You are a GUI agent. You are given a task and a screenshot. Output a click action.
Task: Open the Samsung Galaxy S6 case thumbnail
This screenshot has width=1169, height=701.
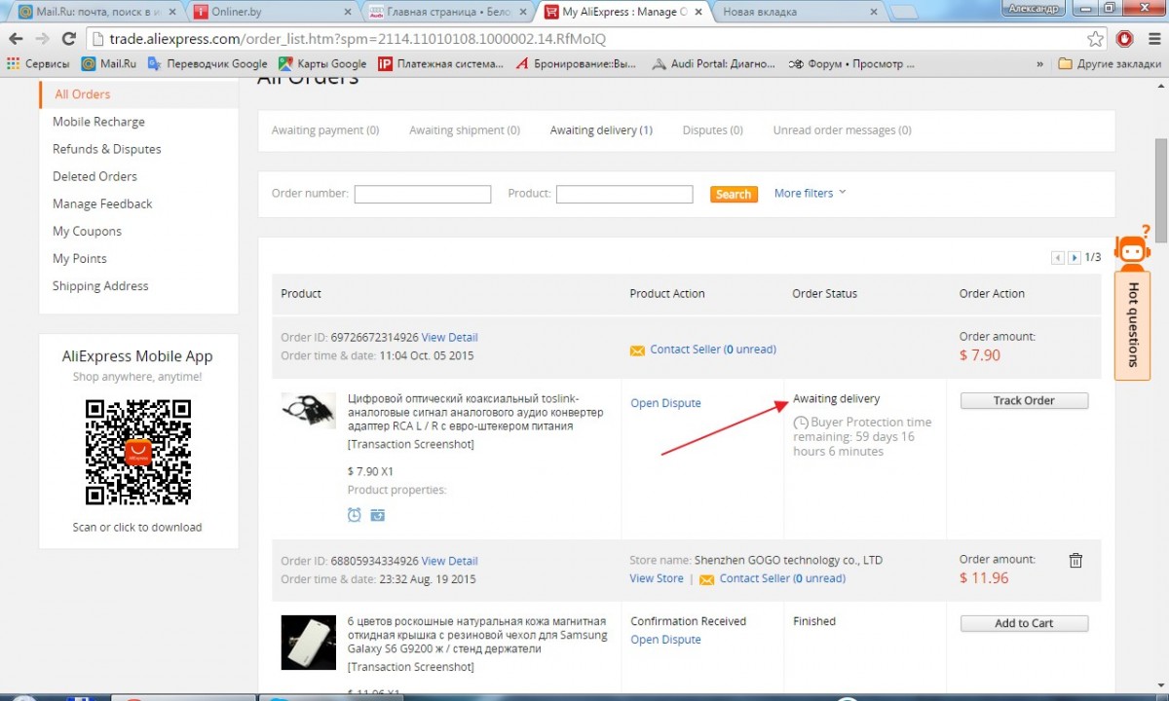click(x=308, y=641)
